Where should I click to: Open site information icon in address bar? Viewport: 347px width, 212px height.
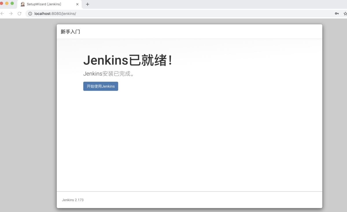[30, 14]
